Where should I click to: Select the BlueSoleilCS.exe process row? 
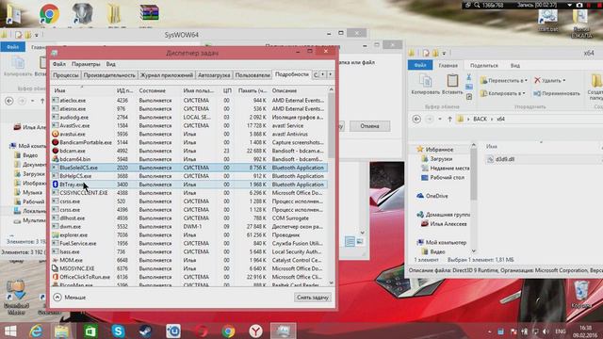coord(189,168)
